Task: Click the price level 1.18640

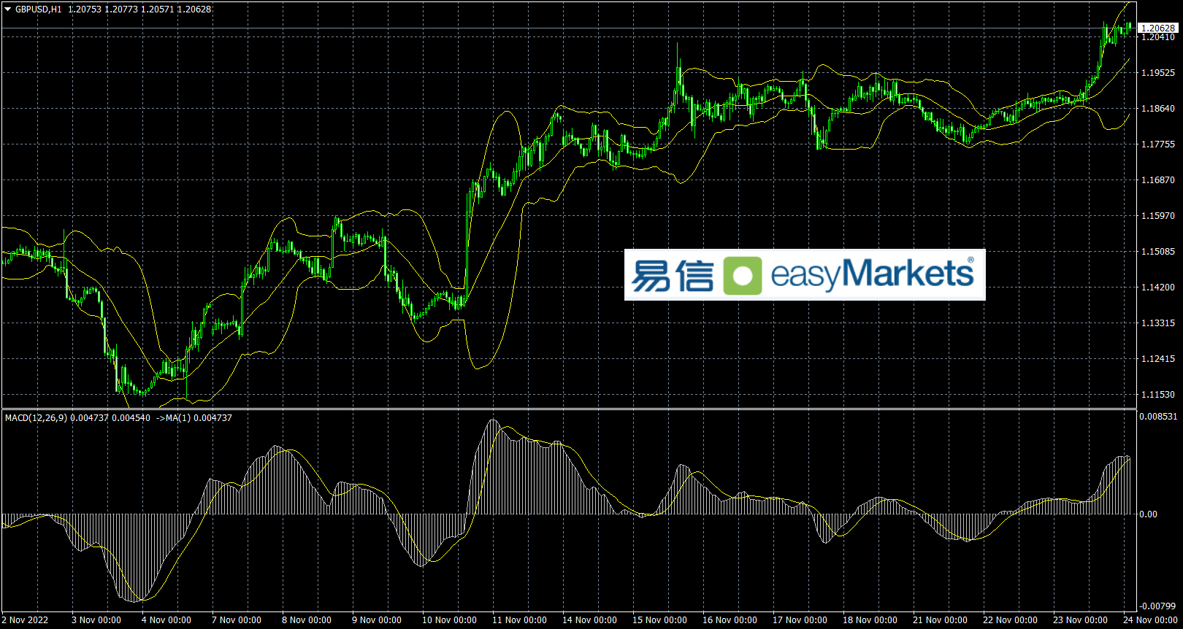Action: pyautogui.click(x=1158, y=109)
